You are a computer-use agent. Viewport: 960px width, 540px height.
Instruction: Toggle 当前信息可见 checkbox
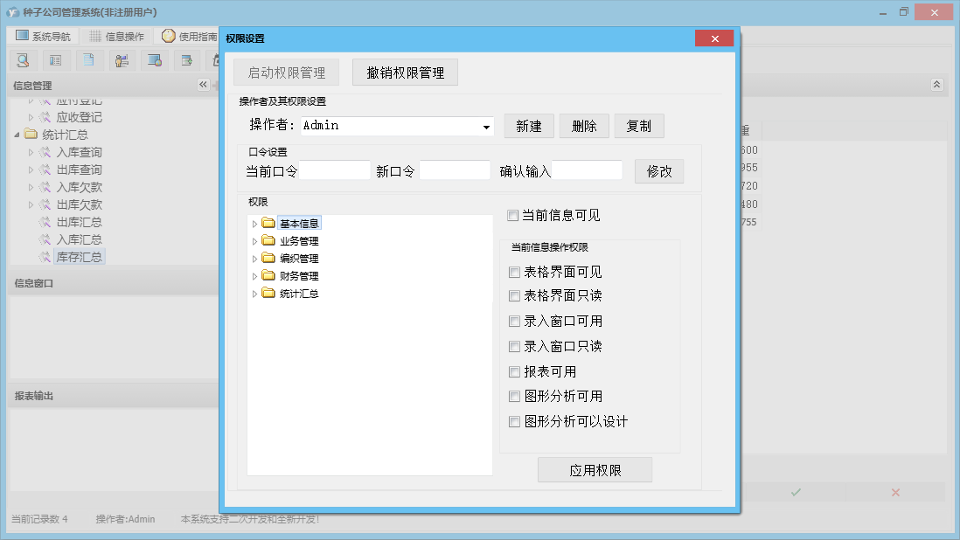click(x=513, y=215)
